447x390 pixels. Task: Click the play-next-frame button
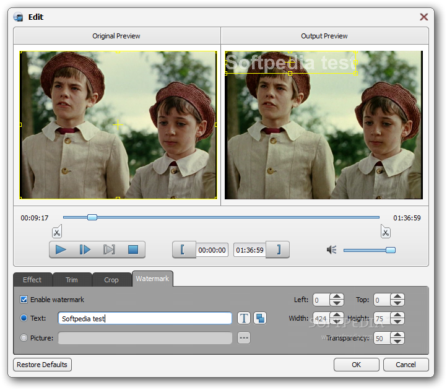pos(85,249)
